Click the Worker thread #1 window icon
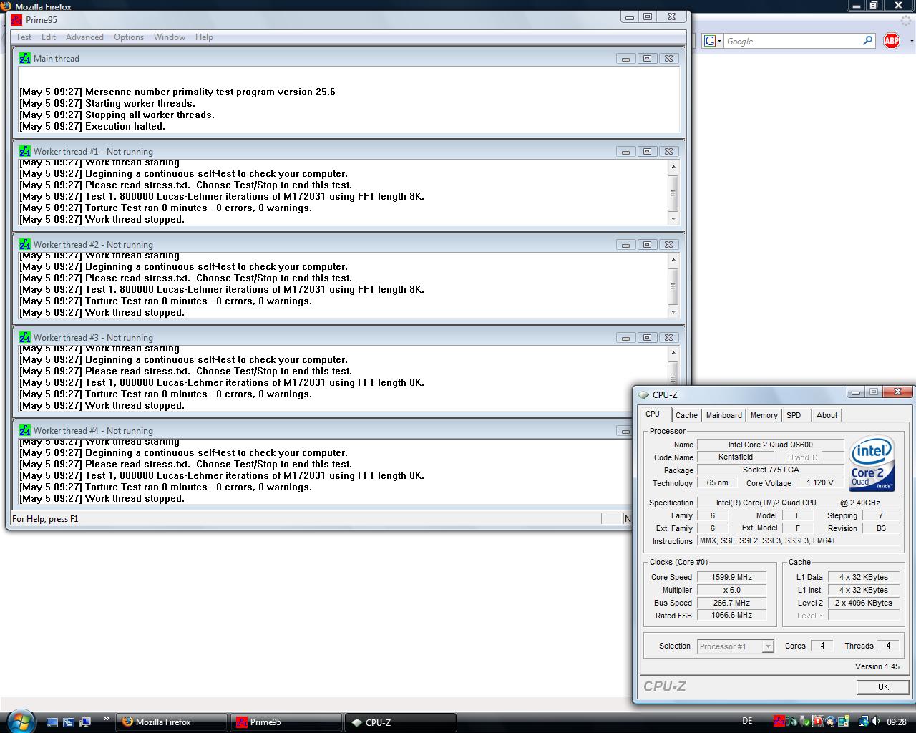The width and height of the screenshot is (916, 733). [x=25, y=151]
